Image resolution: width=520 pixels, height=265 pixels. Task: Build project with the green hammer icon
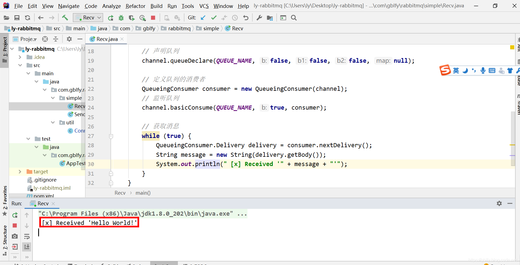click(65, 18)
